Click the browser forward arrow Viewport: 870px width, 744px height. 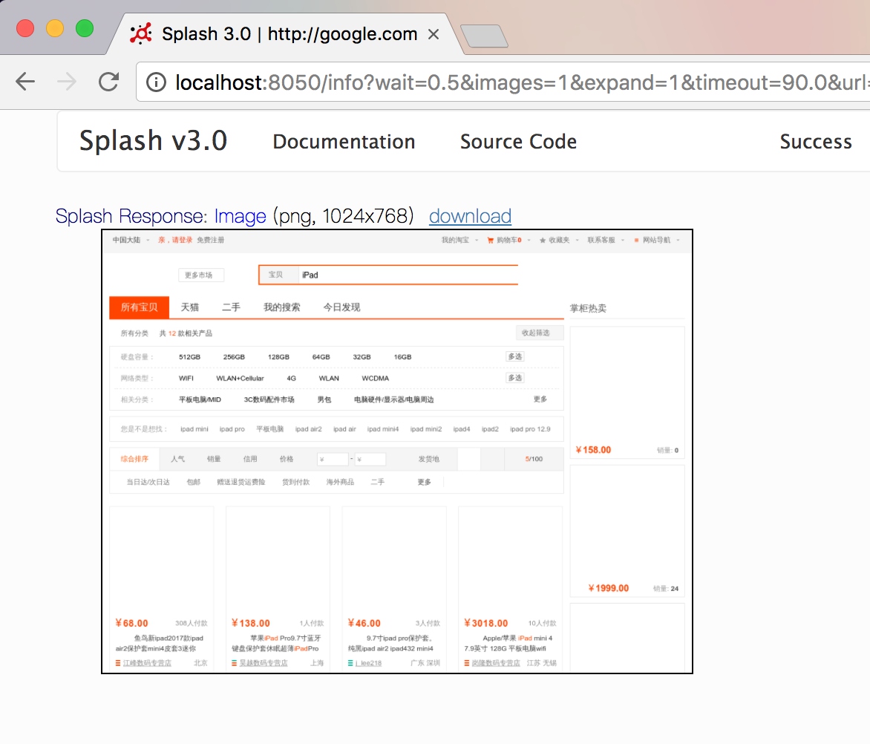[67, 82]
